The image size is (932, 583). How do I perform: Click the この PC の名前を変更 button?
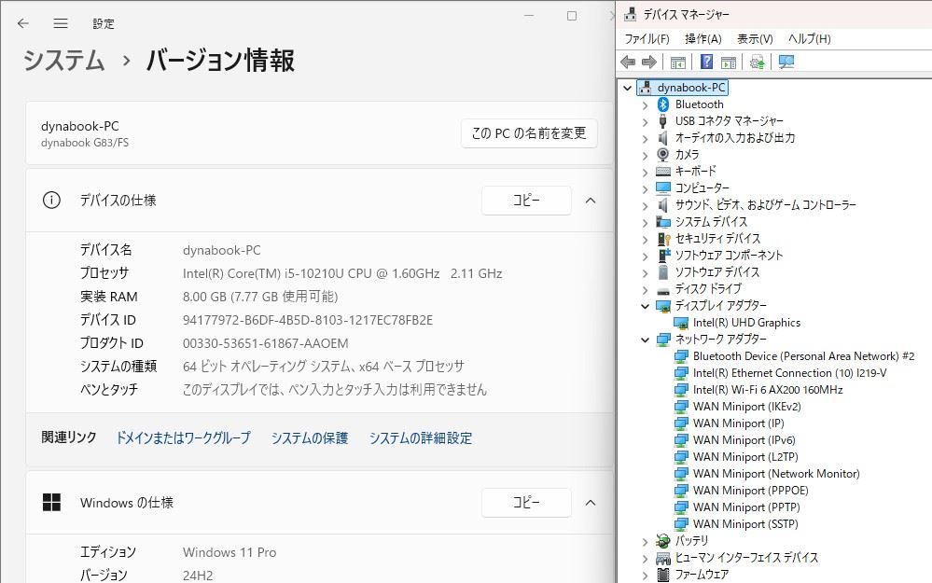point(529,133)
